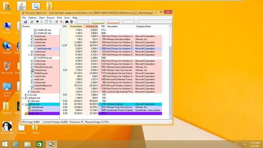263x148 pixels.
Task: Open System Information from the toolbar
Action: click(x=37, y=22)
